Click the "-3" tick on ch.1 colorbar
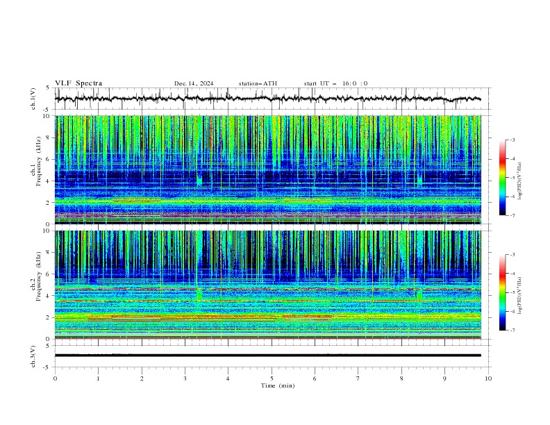550x425 pixels. pyautogui.click(x=512, y=140)
